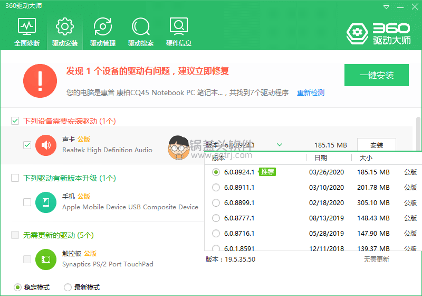Click the 无需更新 status text
The height and width of the screenshot is (296, 422).
coord(377,260)
